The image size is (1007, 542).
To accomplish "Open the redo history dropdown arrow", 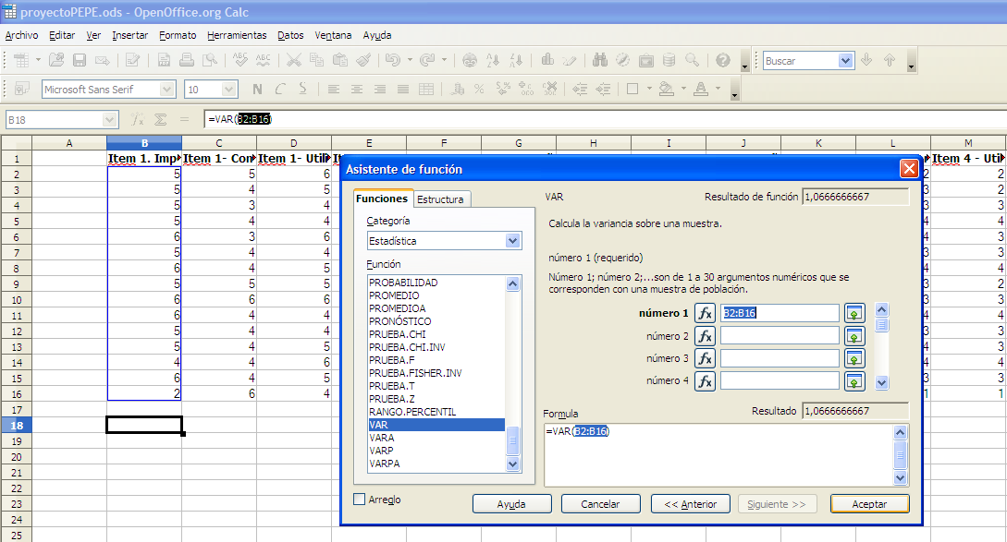I will pos(444,60).
